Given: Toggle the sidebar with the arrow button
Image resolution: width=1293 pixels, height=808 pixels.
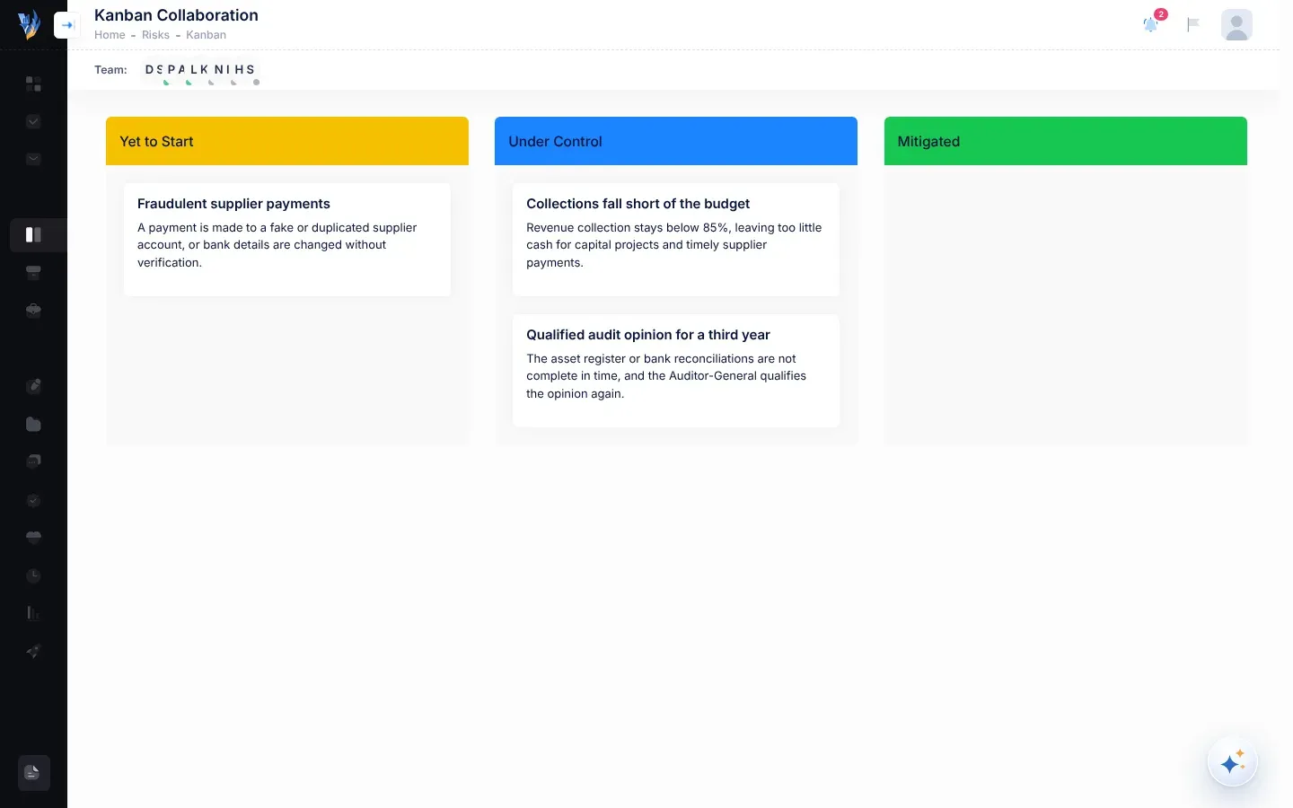Looking at the screenshot, I should 67,25.
